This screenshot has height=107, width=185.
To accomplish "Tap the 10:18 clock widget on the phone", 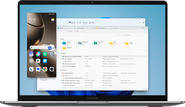I will [32, 20].
